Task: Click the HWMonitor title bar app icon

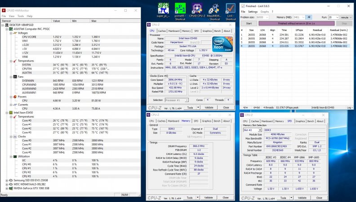Action: pos(4,10)
